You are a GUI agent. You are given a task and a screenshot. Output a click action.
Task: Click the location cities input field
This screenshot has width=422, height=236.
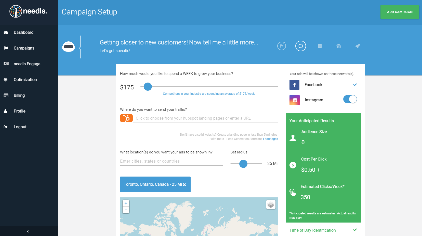(171, 161)
